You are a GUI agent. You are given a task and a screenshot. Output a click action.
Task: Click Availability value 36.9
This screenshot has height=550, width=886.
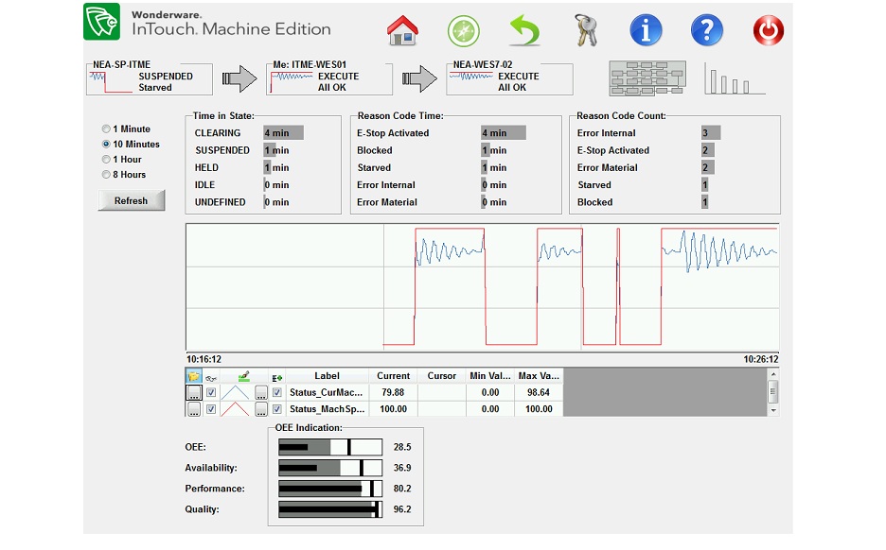pyautogui.click(x=402, y=468)
